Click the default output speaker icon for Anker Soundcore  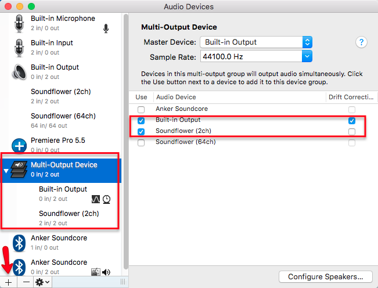106,272
